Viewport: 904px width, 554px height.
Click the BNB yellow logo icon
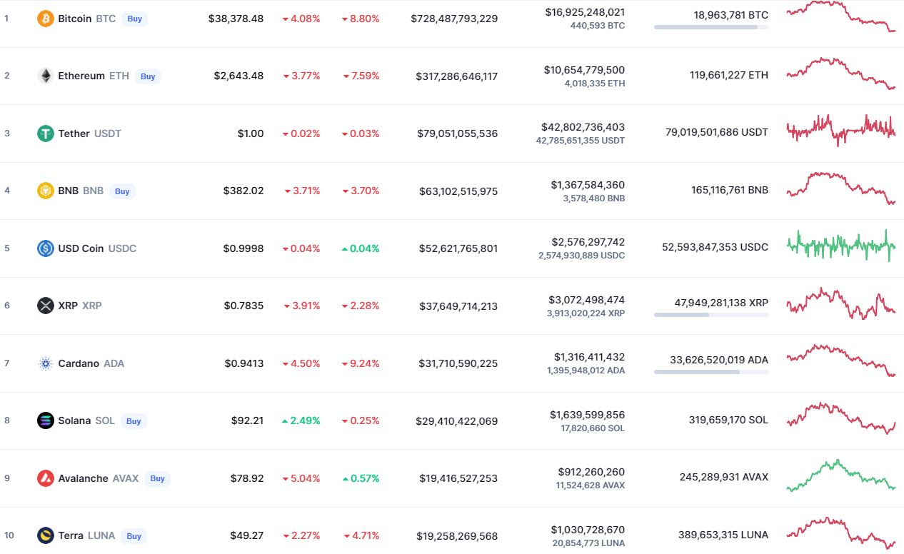[46, 191]
